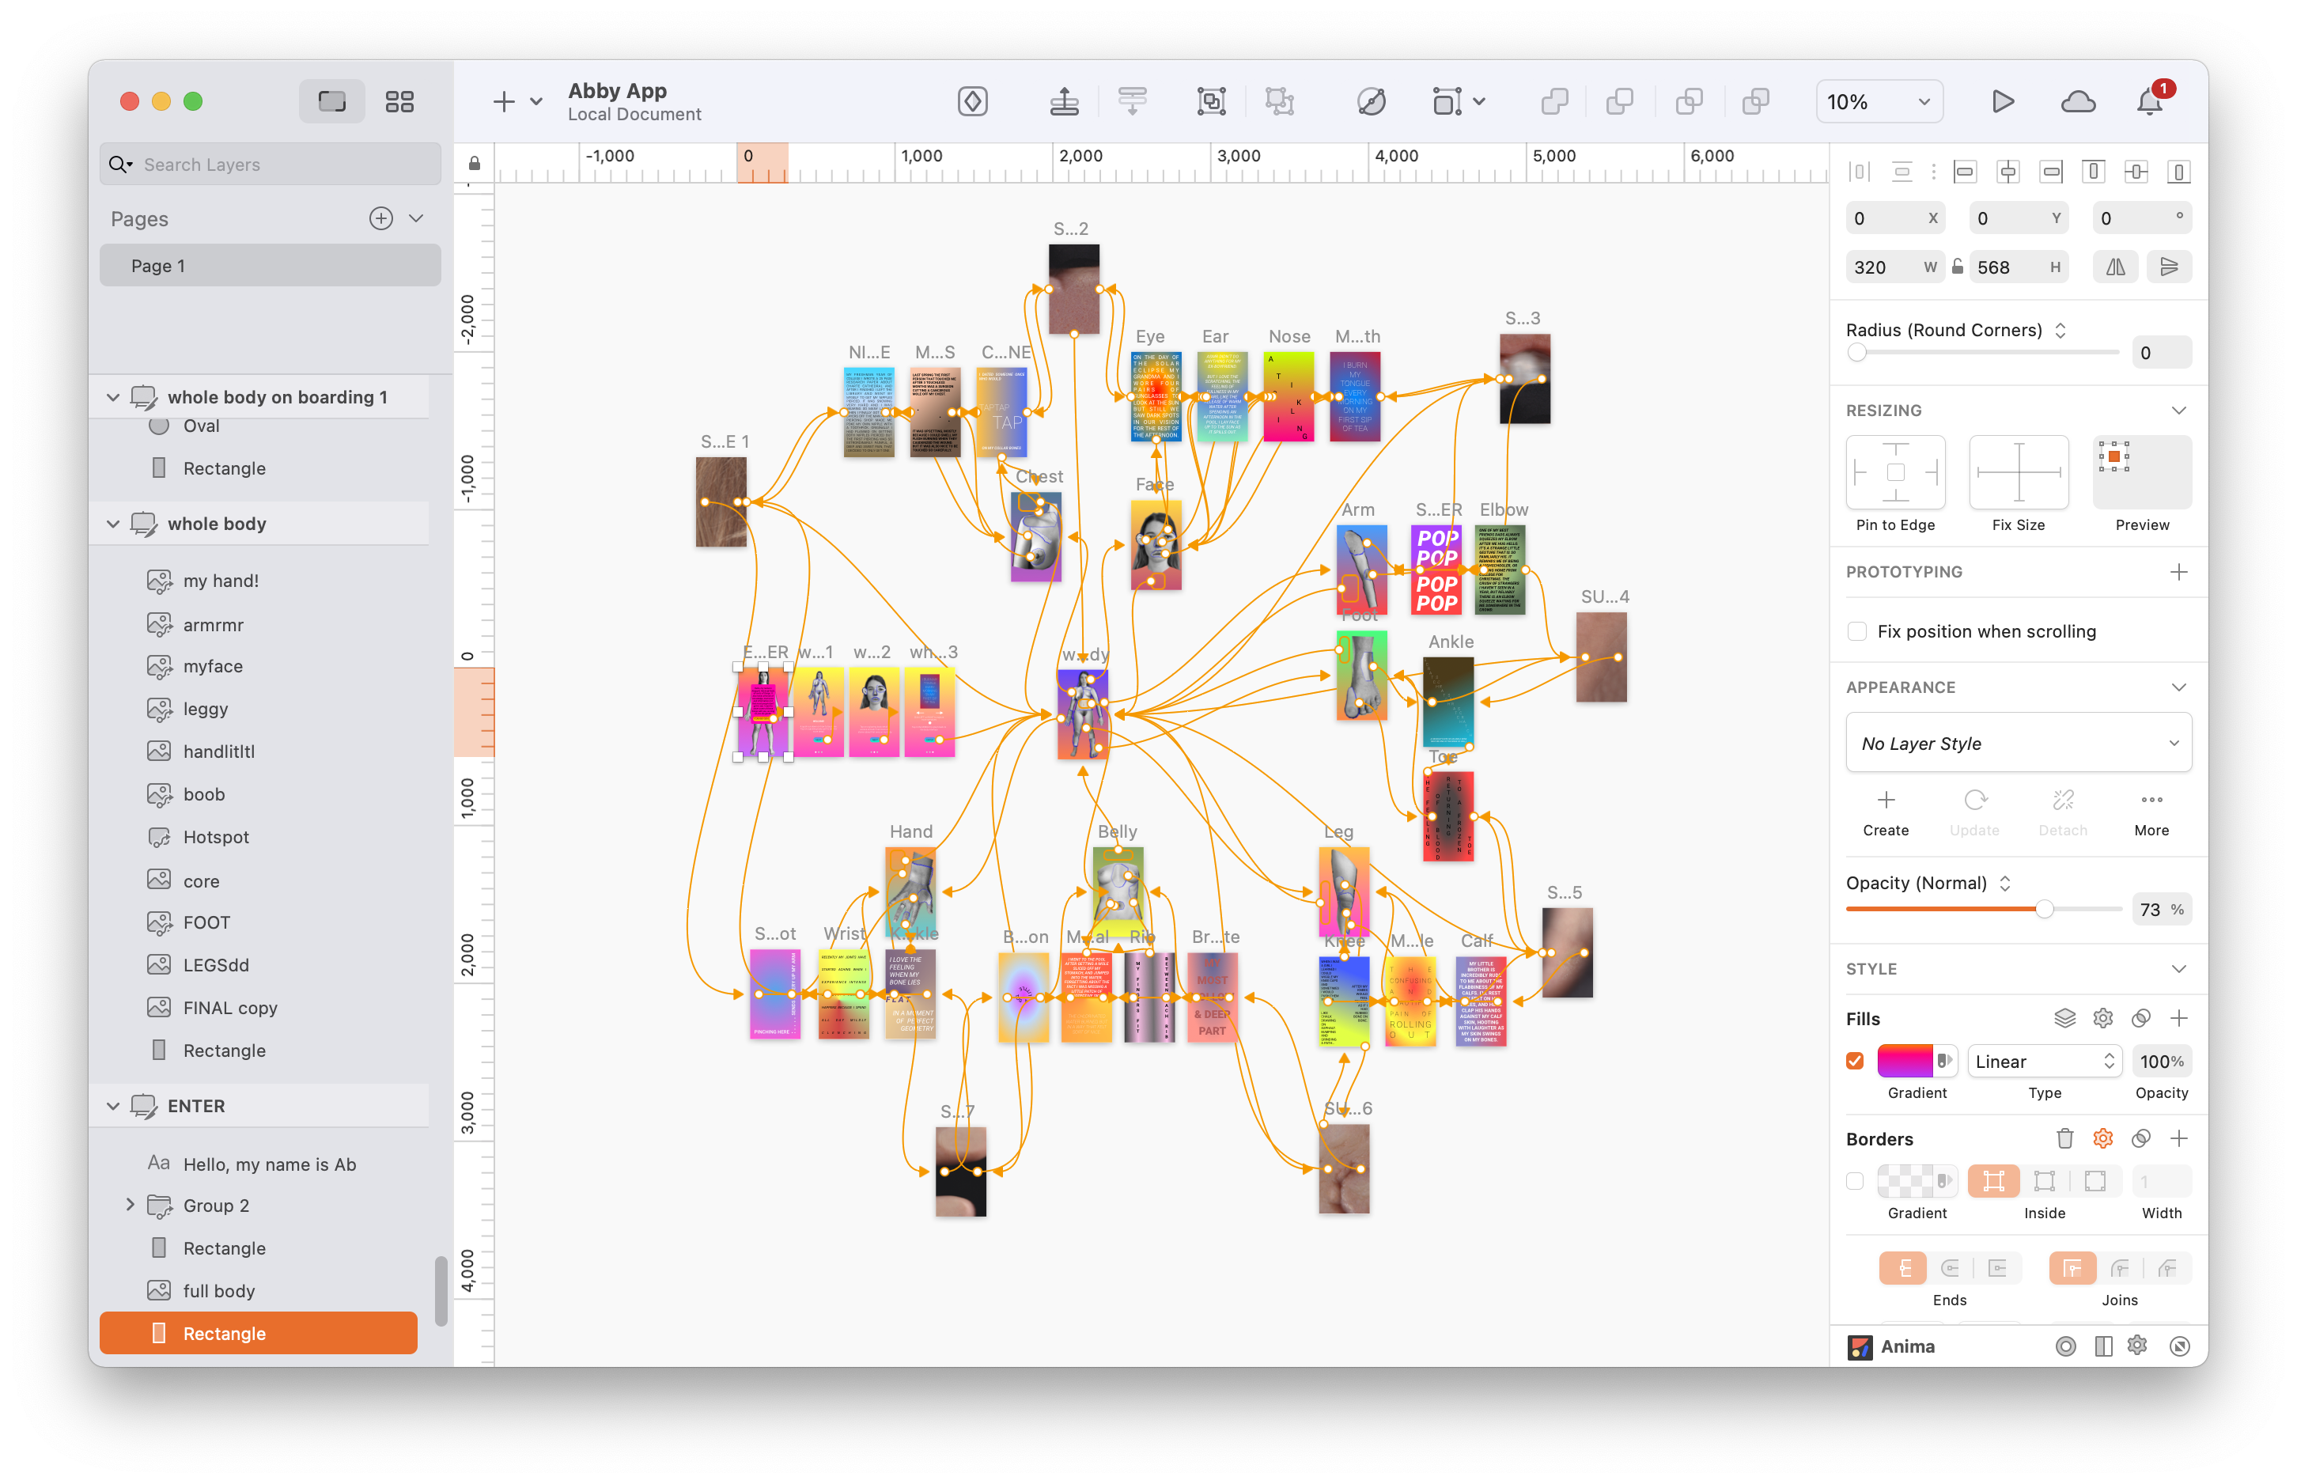Switch to components grid view
Image resolution: width=2297 pixels, height=1484 pixels.
399,101
